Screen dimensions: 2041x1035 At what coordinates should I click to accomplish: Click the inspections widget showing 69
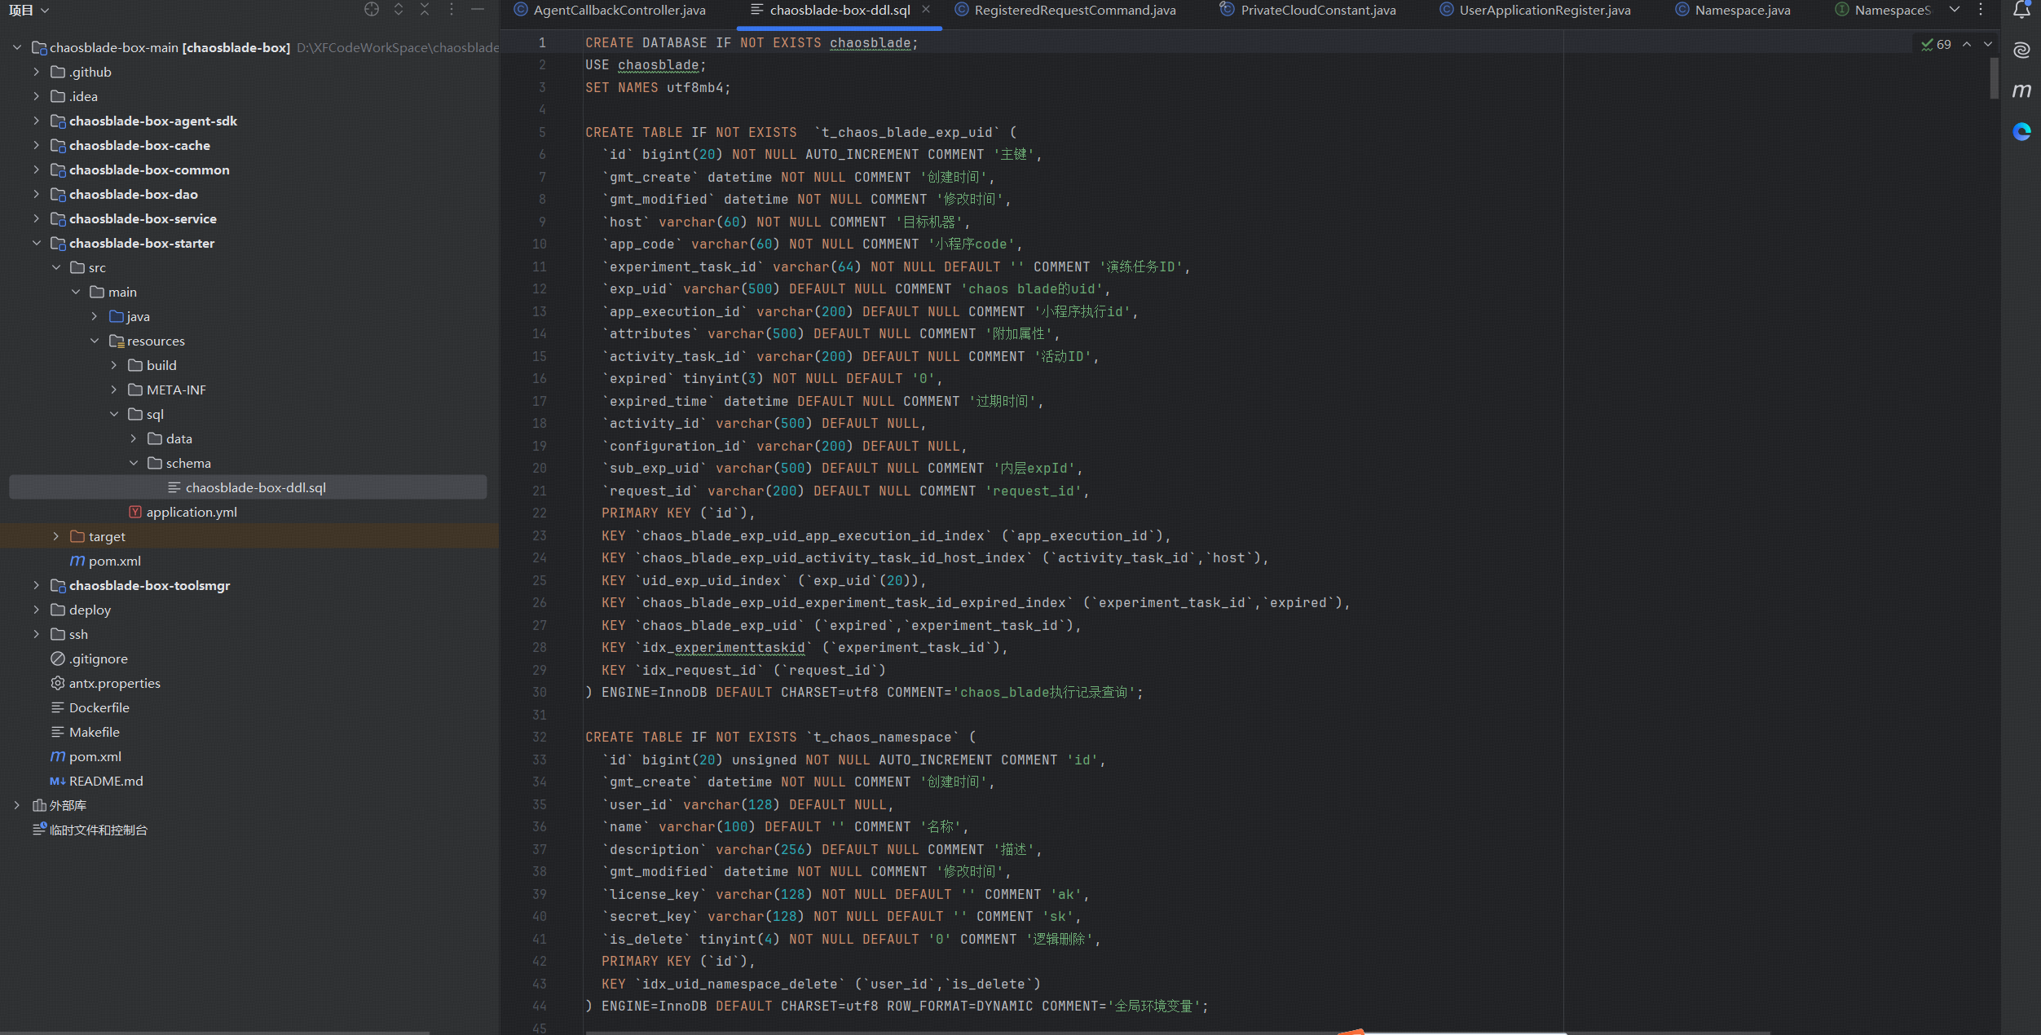click(1937, 45)
